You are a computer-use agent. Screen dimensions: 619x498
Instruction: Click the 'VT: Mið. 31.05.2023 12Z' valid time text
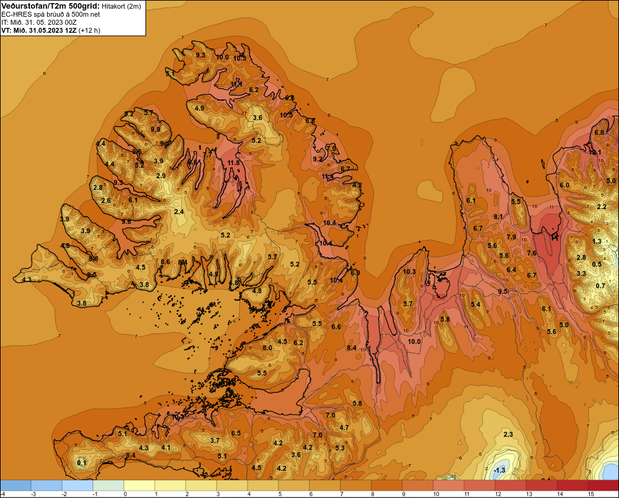38,30
